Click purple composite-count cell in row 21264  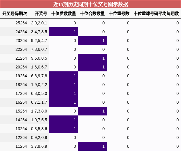(92, 58)
